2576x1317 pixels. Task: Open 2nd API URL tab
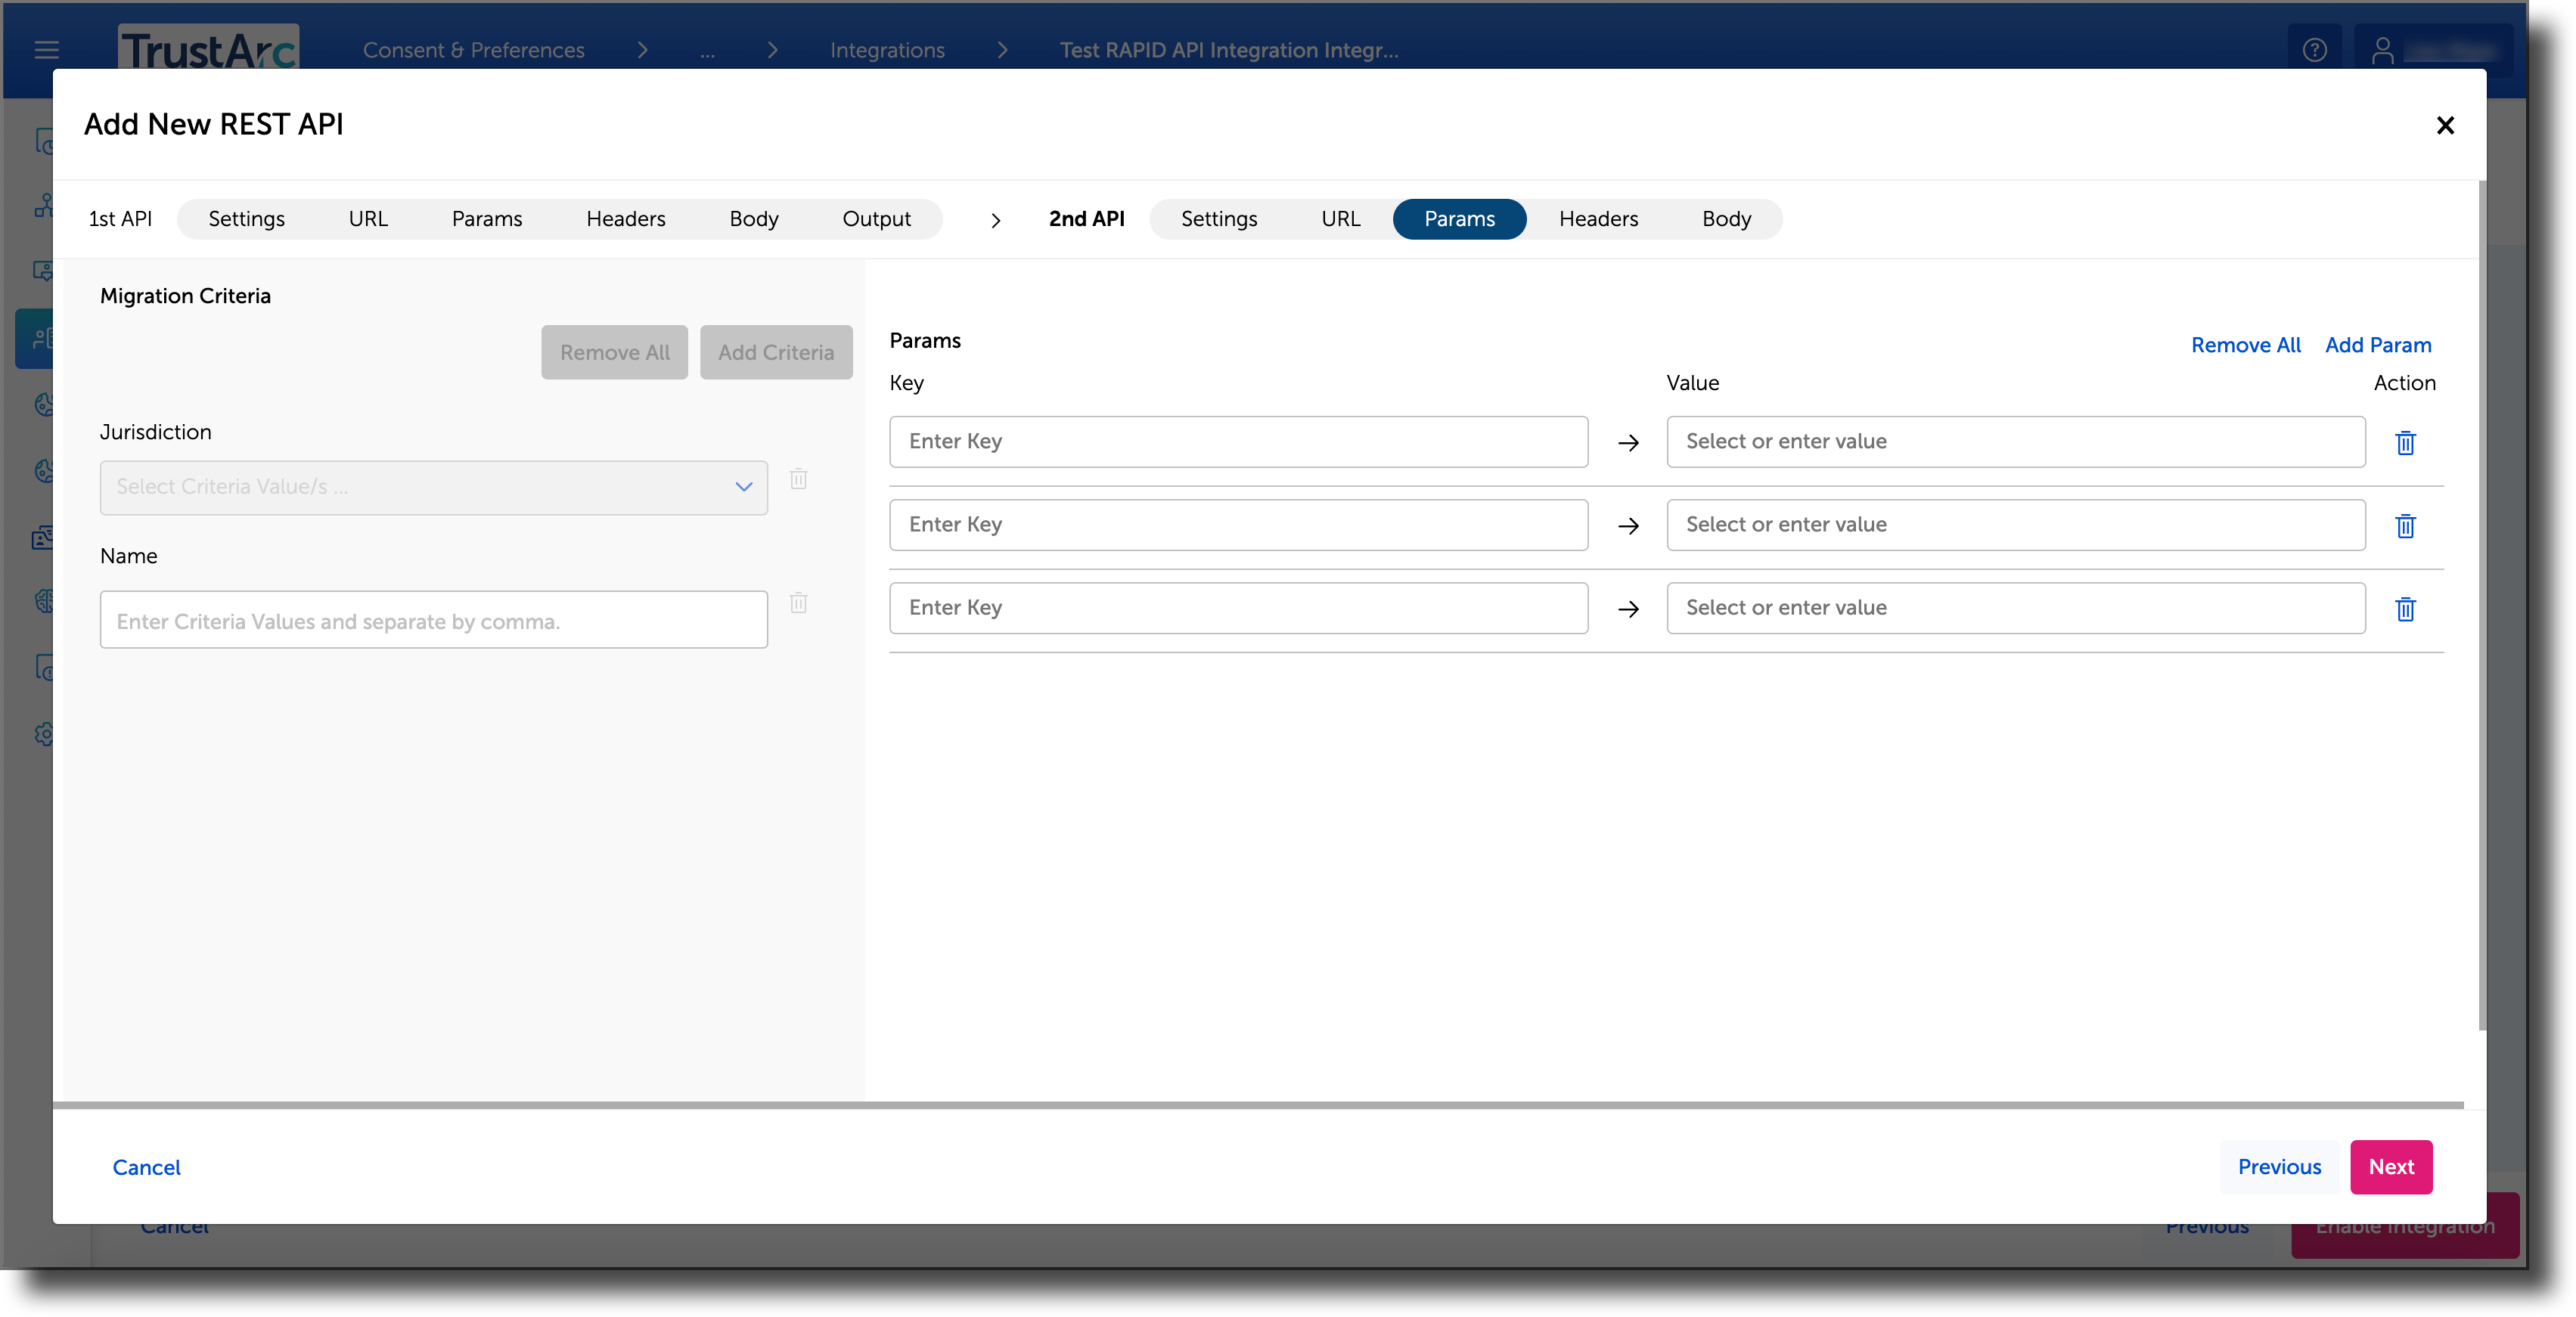1340,219
